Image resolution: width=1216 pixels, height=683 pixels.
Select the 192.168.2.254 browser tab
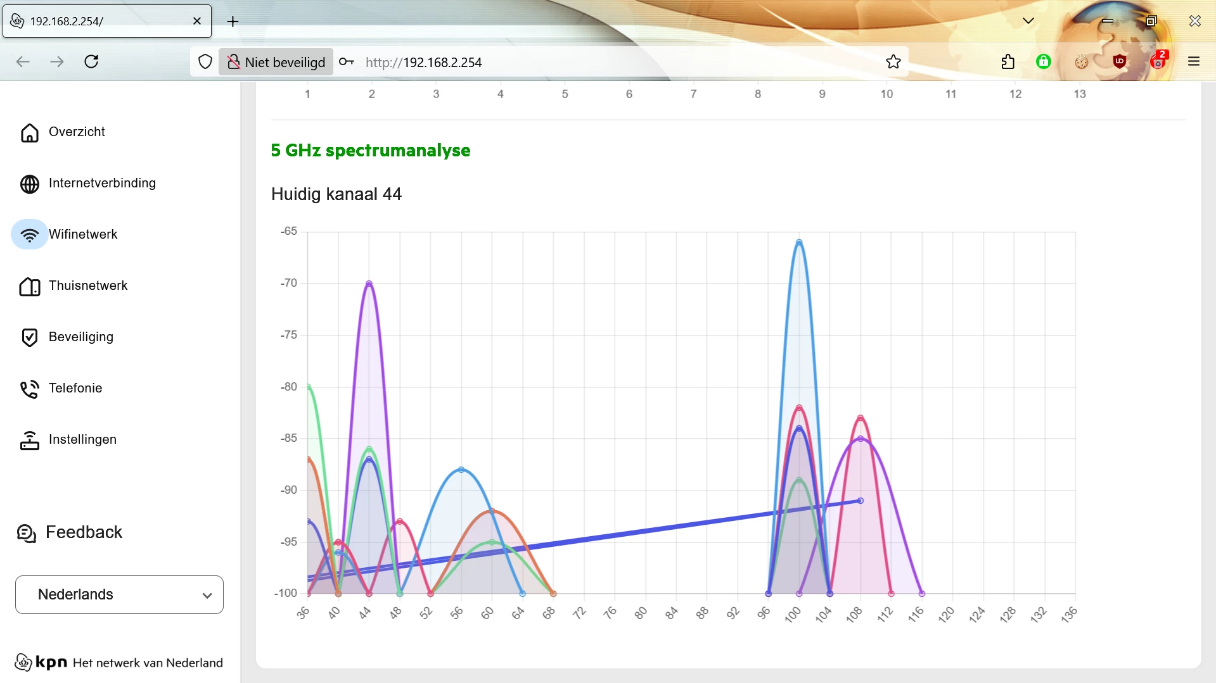107,21
